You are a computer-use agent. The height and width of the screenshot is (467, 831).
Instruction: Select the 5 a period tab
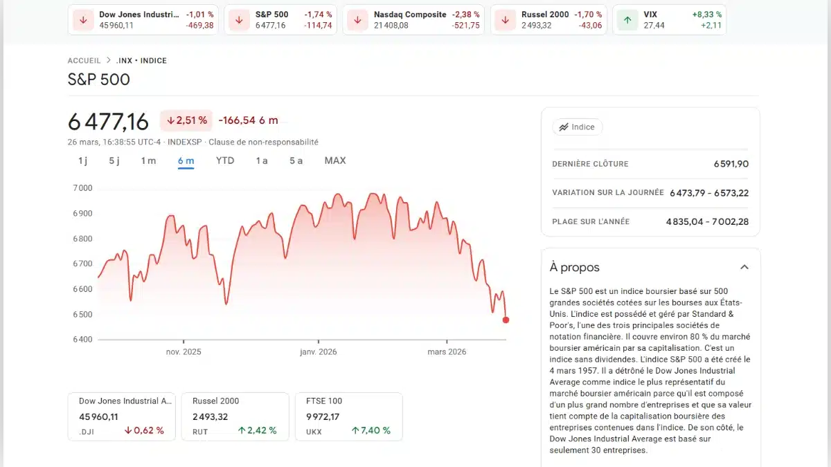pyautogui.click(x=296, y=161)
